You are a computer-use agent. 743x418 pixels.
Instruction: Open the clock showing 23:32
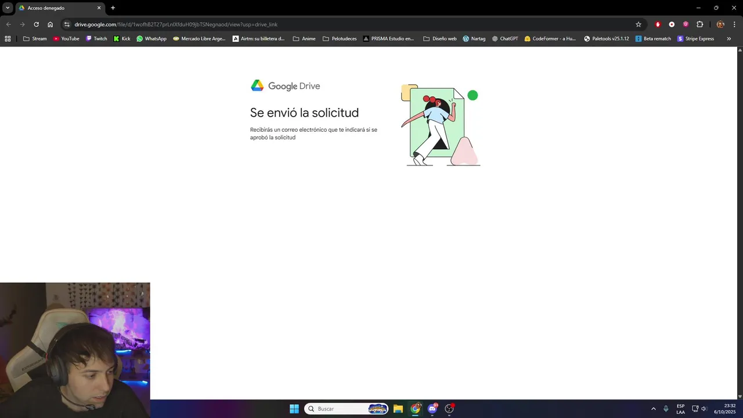click(x=725, y=409)
